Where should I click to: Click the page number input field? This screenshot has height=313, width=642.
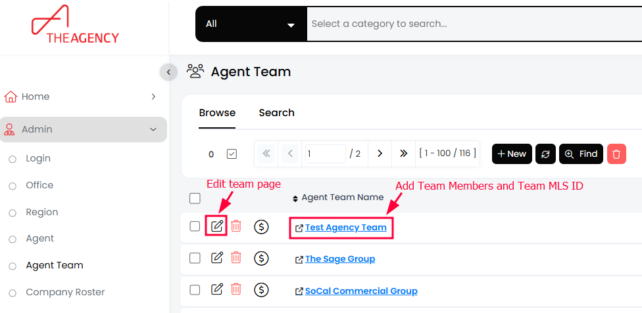(x=325, y=154)
